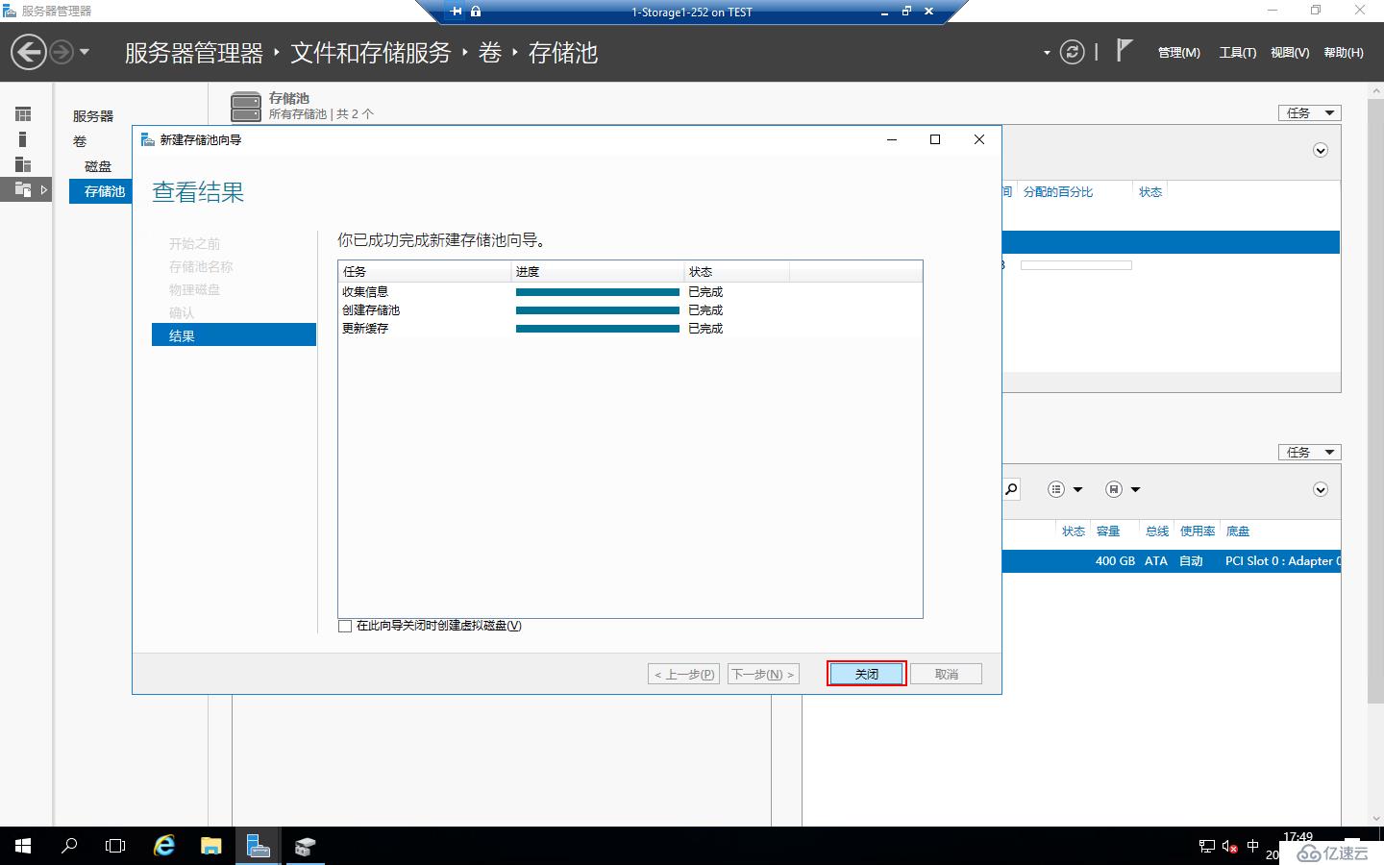The width and height of the screenshot is (1384, 865).
Task: Click the 上一步(P) button
Action: (684, 674)
